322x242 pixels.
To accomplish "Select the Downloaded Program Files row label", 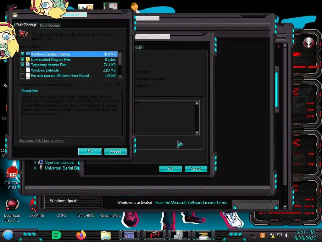I will [x=51, y=60].
